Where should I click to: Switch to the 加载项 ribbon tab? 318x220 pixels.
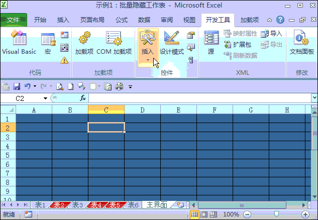[250, 20]
